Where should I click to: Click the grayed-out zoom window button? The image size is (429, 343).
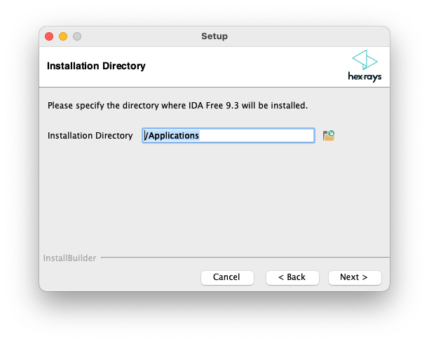click(77, 36)
